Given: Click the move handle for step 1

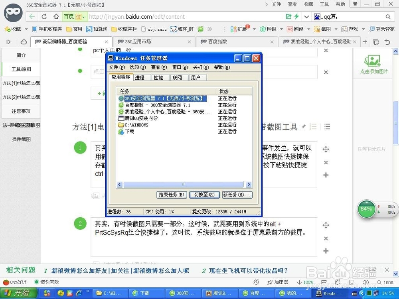Looking at the screenshot, I should (x=326, y=149).
